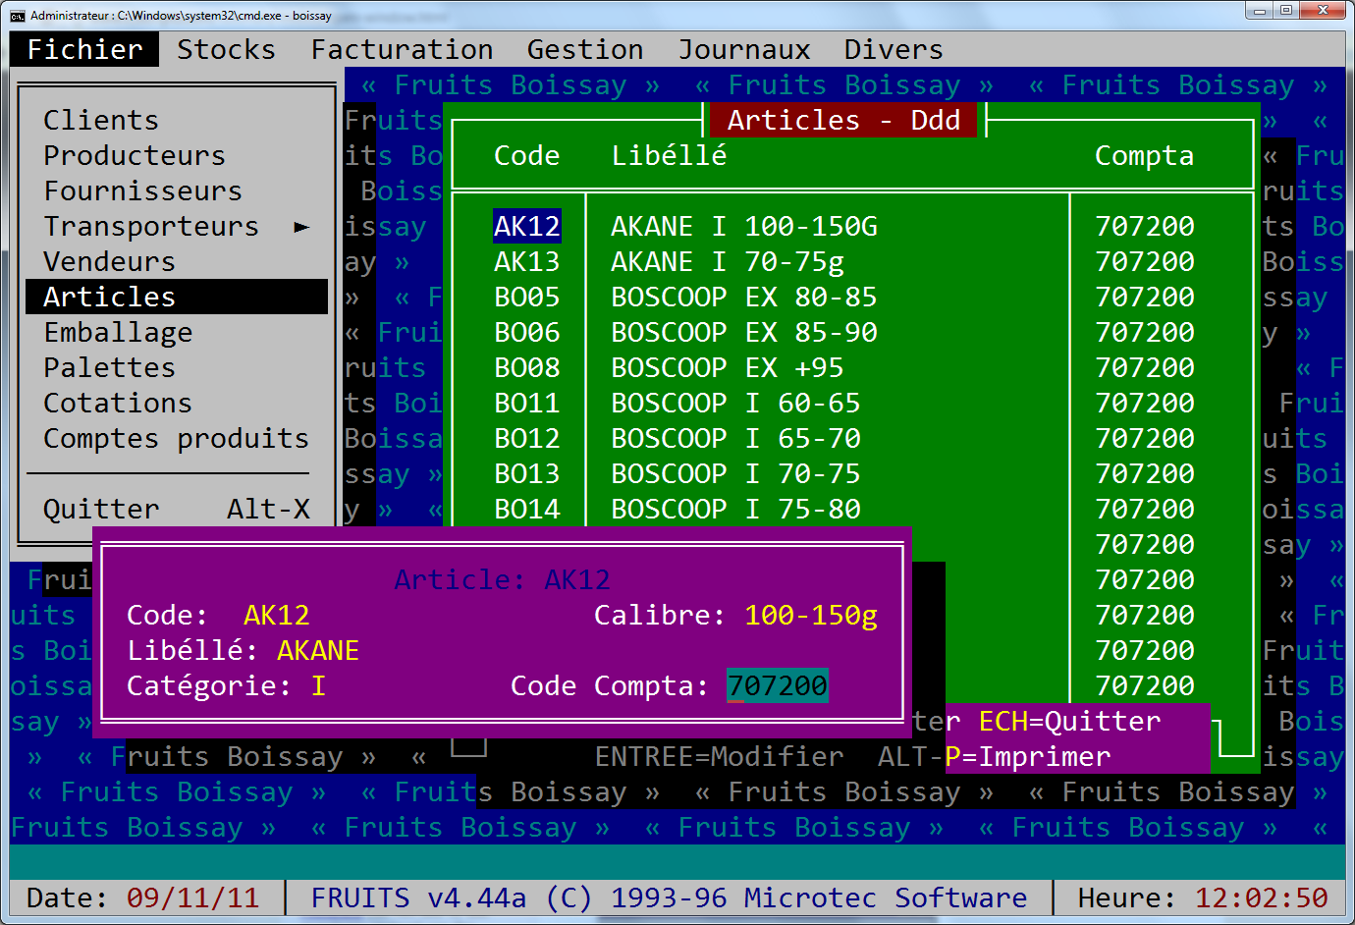Focus the Code Compta field 707200
Viewport: 1355px width, 925px height.
coord(778,685)
